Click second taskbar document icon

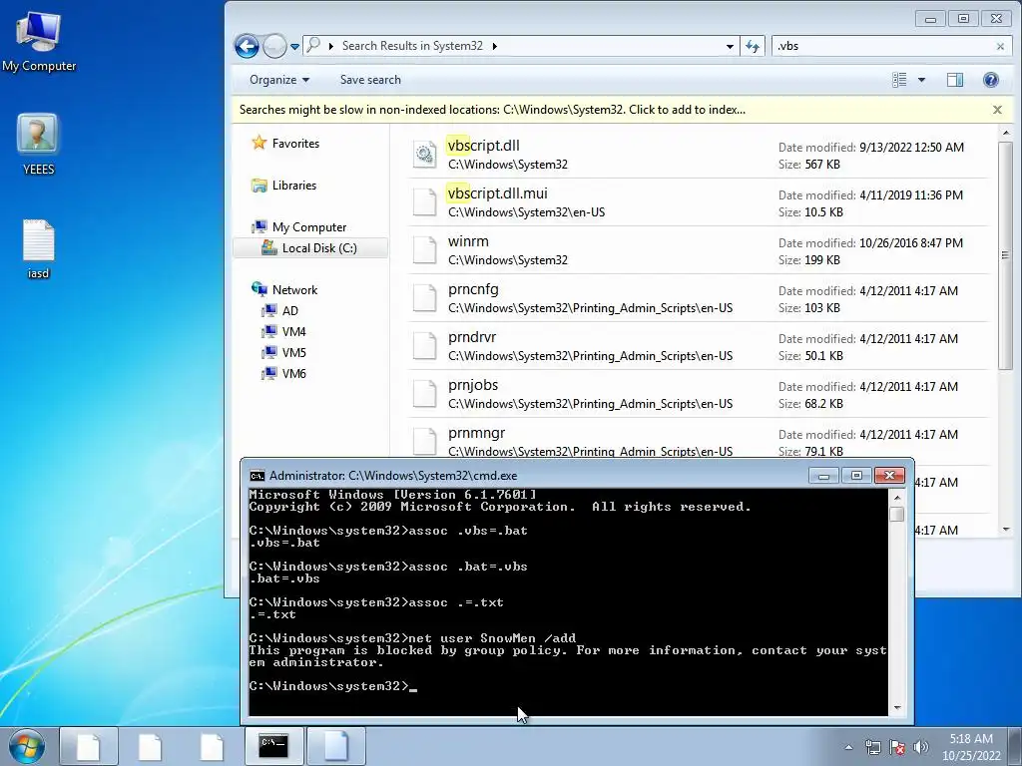[x=150, y=746]
